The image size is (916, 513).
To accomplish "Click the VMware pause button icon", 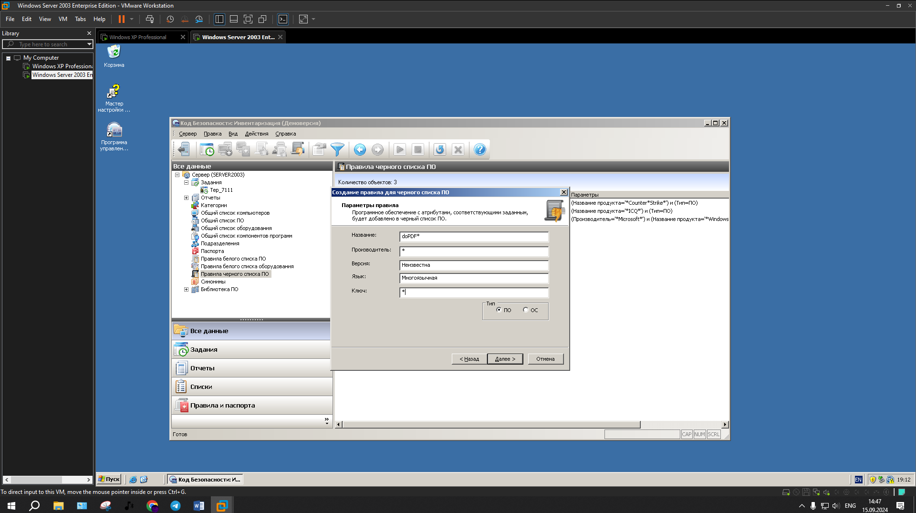I will click(122, 19).
